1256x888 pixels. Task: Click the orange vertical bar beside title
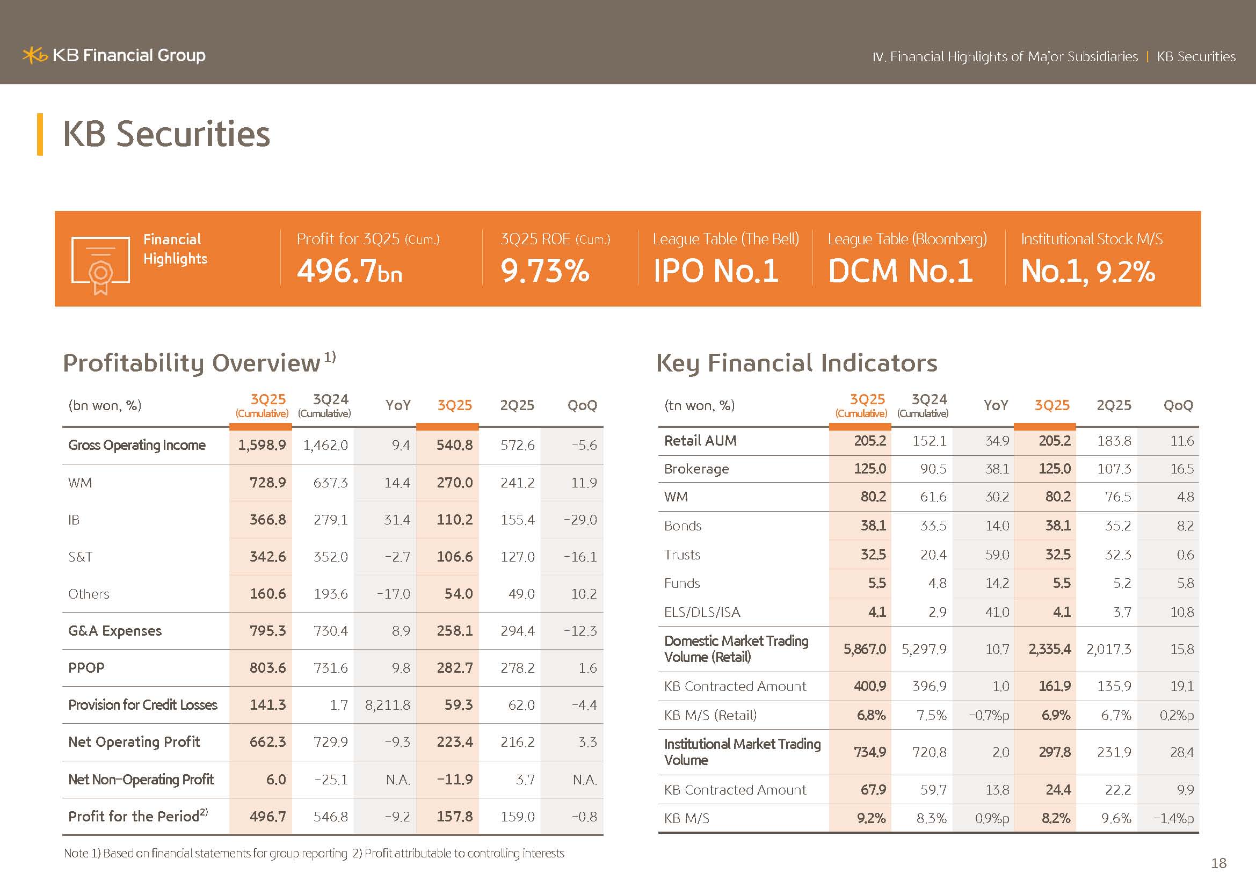point(40,134)
